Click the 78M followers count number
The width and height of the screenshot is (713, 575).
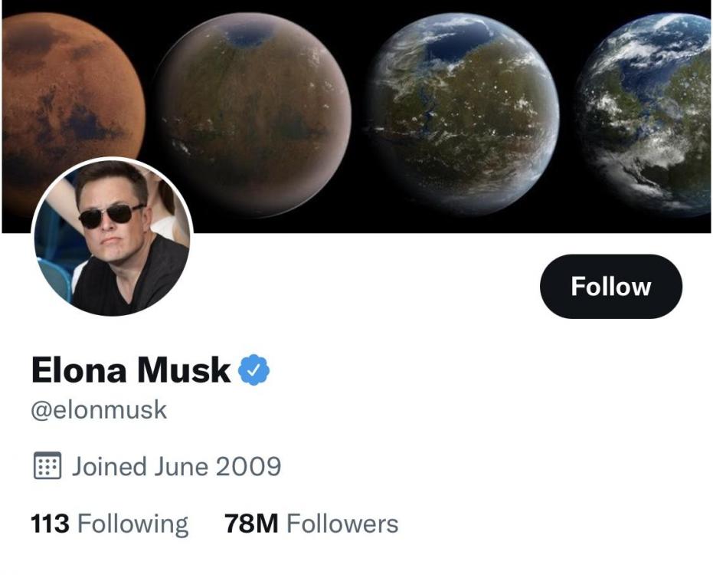pyautogui.click(x=251, y=524)
